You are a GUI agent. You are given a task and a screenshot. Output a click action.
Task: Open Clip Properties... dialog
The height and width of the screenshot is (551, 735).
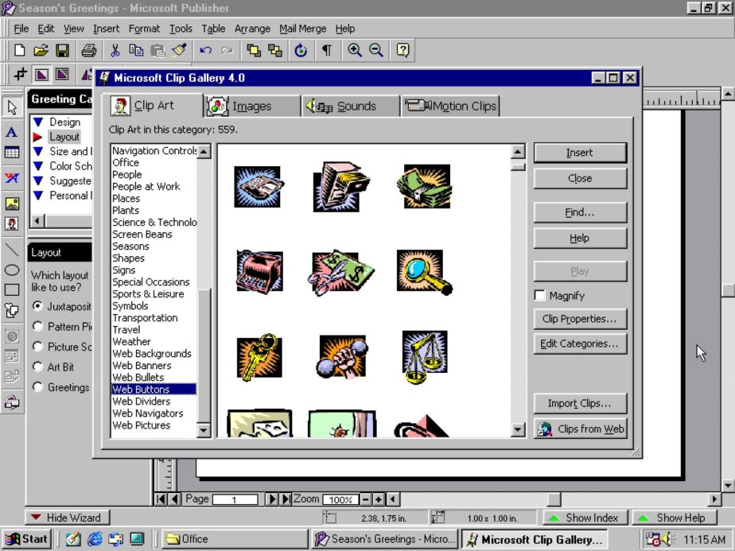pyautogui.click(x=580, y=319)
